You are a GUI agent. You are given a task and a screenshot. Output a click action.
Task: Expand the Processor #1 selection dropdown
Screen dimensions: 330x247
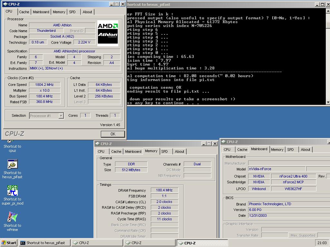pyautogui.click(x=61, y=116)
